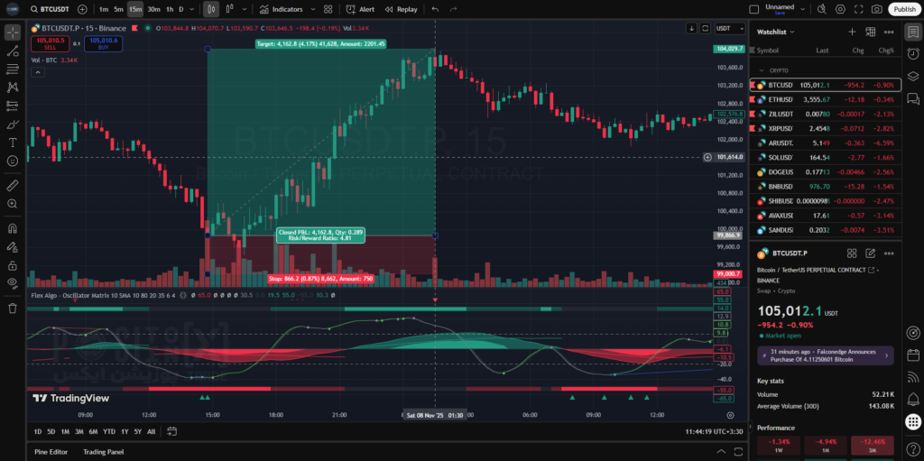The height and width of the screenshot is (461, 924).
Task: Select the brush drawing tool
Action: point(13,124)
